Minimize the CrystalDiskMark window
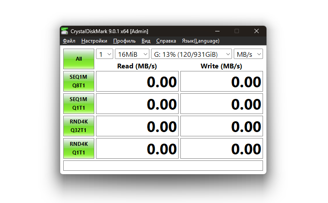The width and height of the screenshot is (328, 203). coord(217,31)
